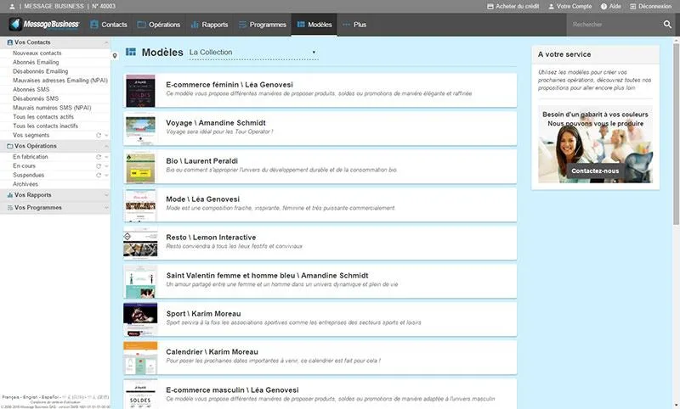Screen dimensions: 680x409
Task: Collapse the Vos Opérations section
Action: pyautogui.click(x=106, y=146)
